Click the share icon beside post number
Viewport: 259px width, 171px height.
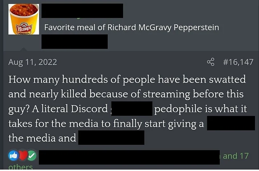coord(210,62)
